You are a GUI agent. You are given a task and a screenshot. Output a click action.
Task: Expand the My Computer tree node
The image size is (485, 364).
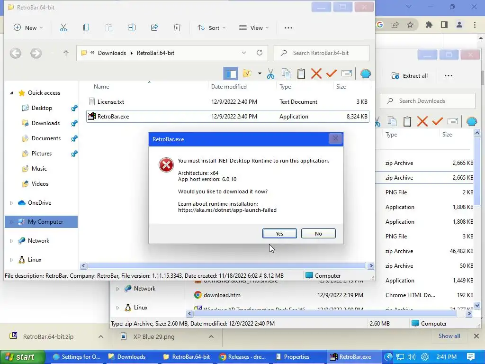[x=11, y=222]
